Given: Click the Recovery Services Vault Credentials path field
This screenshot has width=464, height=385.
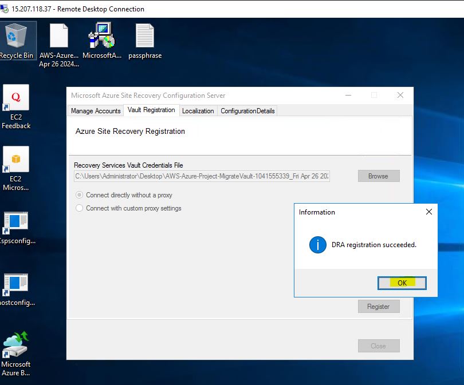Looking at the screenshot, I should (202, 176).
